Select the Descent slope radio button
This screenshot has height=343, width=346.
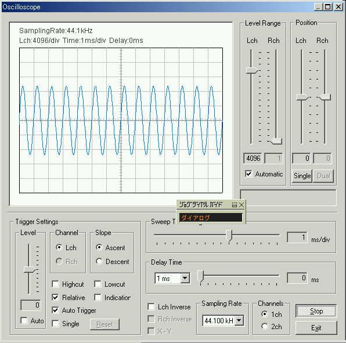[99, 261]
